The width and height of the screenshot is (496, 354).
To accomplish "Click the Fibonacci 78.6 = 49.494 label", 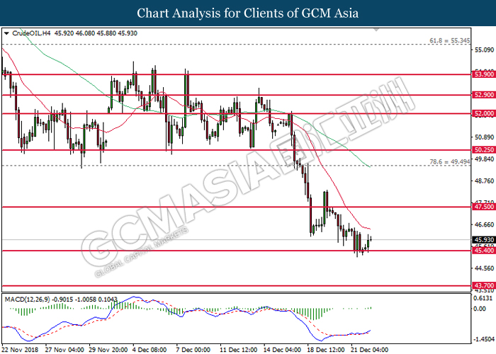I will coord(449,162).
